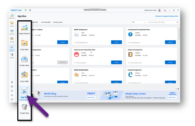Open the small Trash Box sidebar icon
195x126 pixels.
(x=12, y=55)
